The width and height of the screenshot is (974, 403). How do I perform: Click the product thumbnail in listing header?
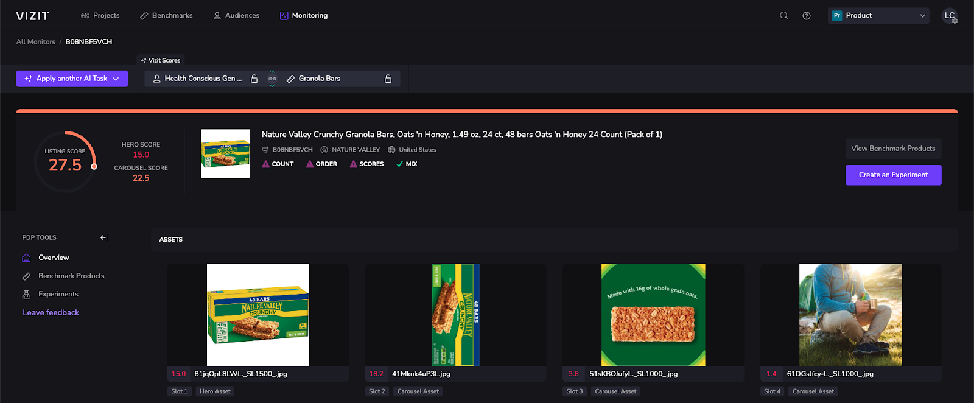[x=225, y=153]
